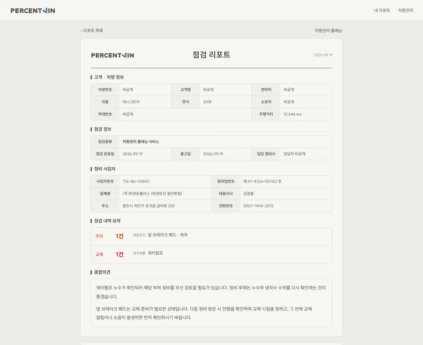Click the 워터펌프 누수 opinion paragraph
Screen dimensions: 423x345
tap(211, 292)
